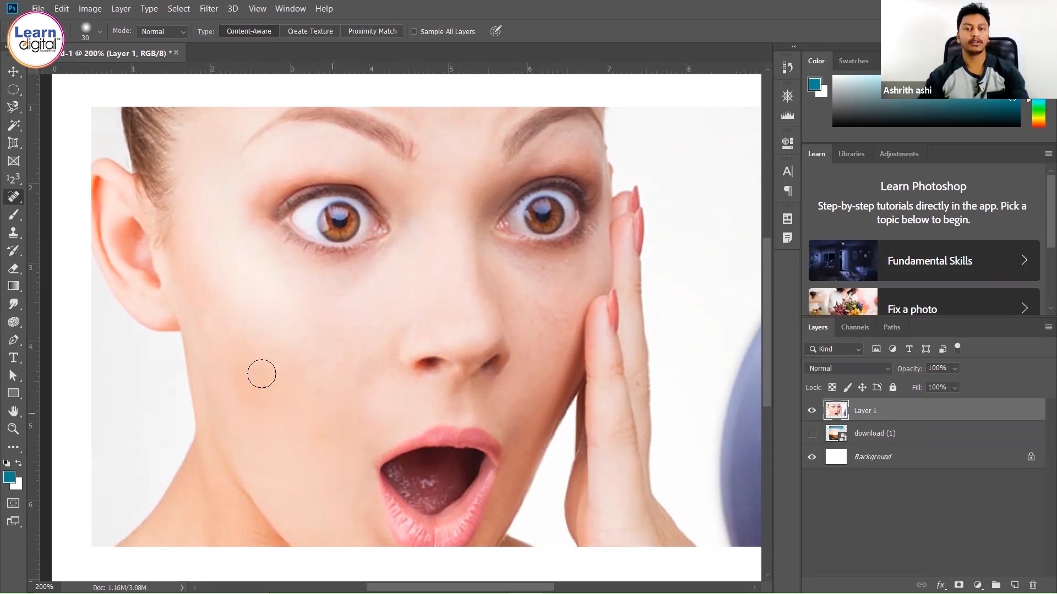Select the Gradient tool
This screenshot has width=1057, height=594.
pos(13,286)
